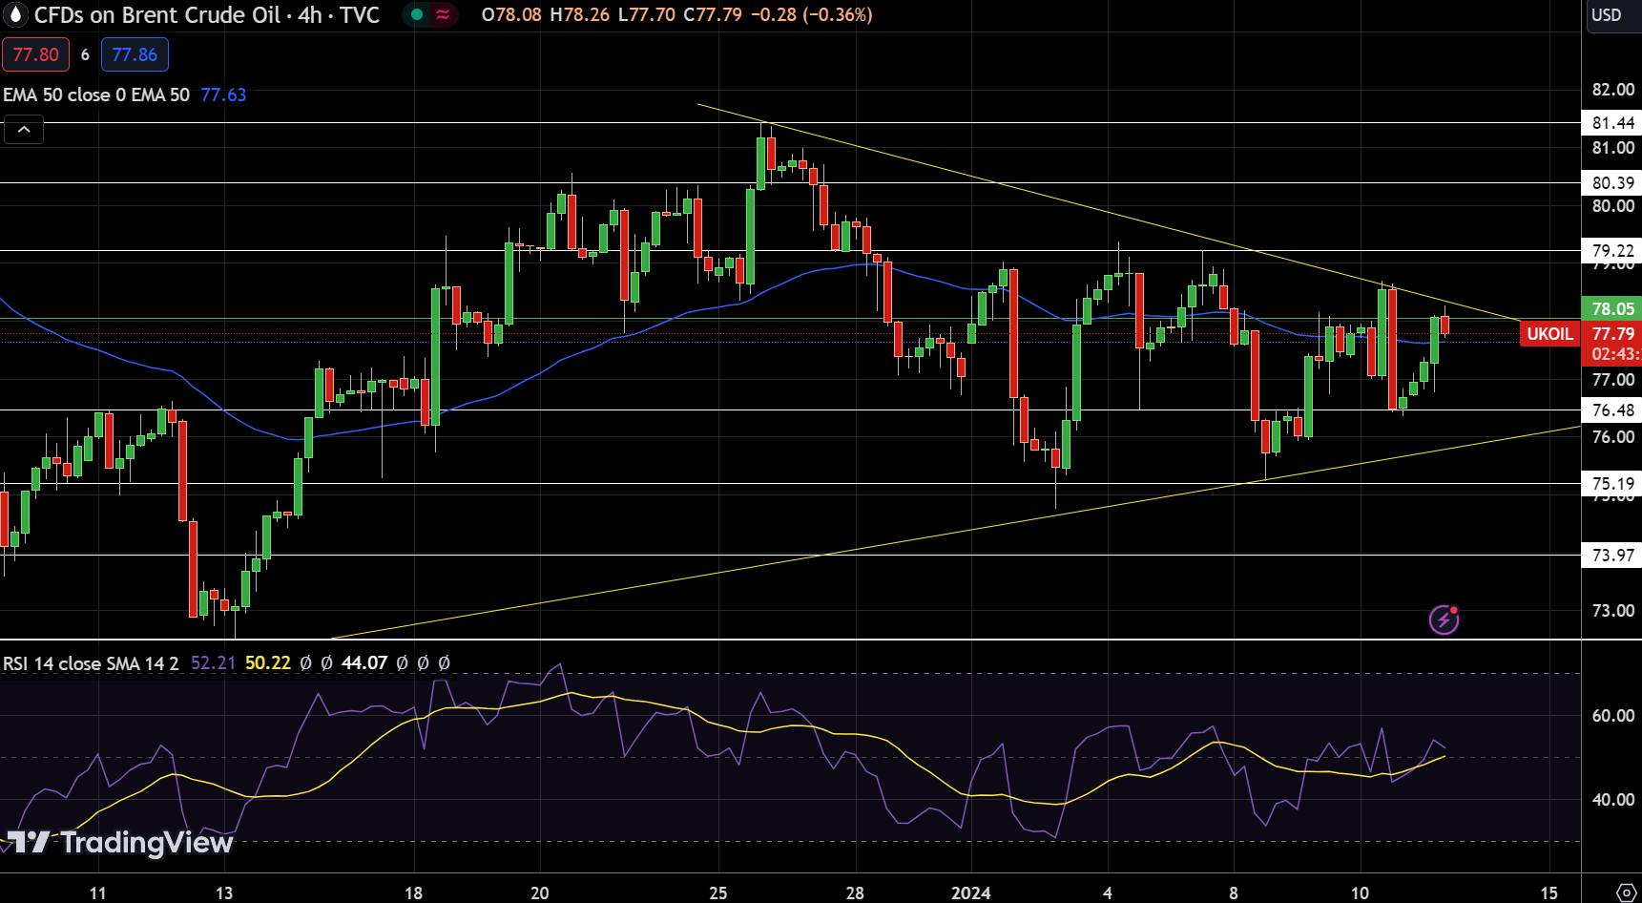Click the green 78.05 price label
The image size is (1642, 903).
point(1612,308)
